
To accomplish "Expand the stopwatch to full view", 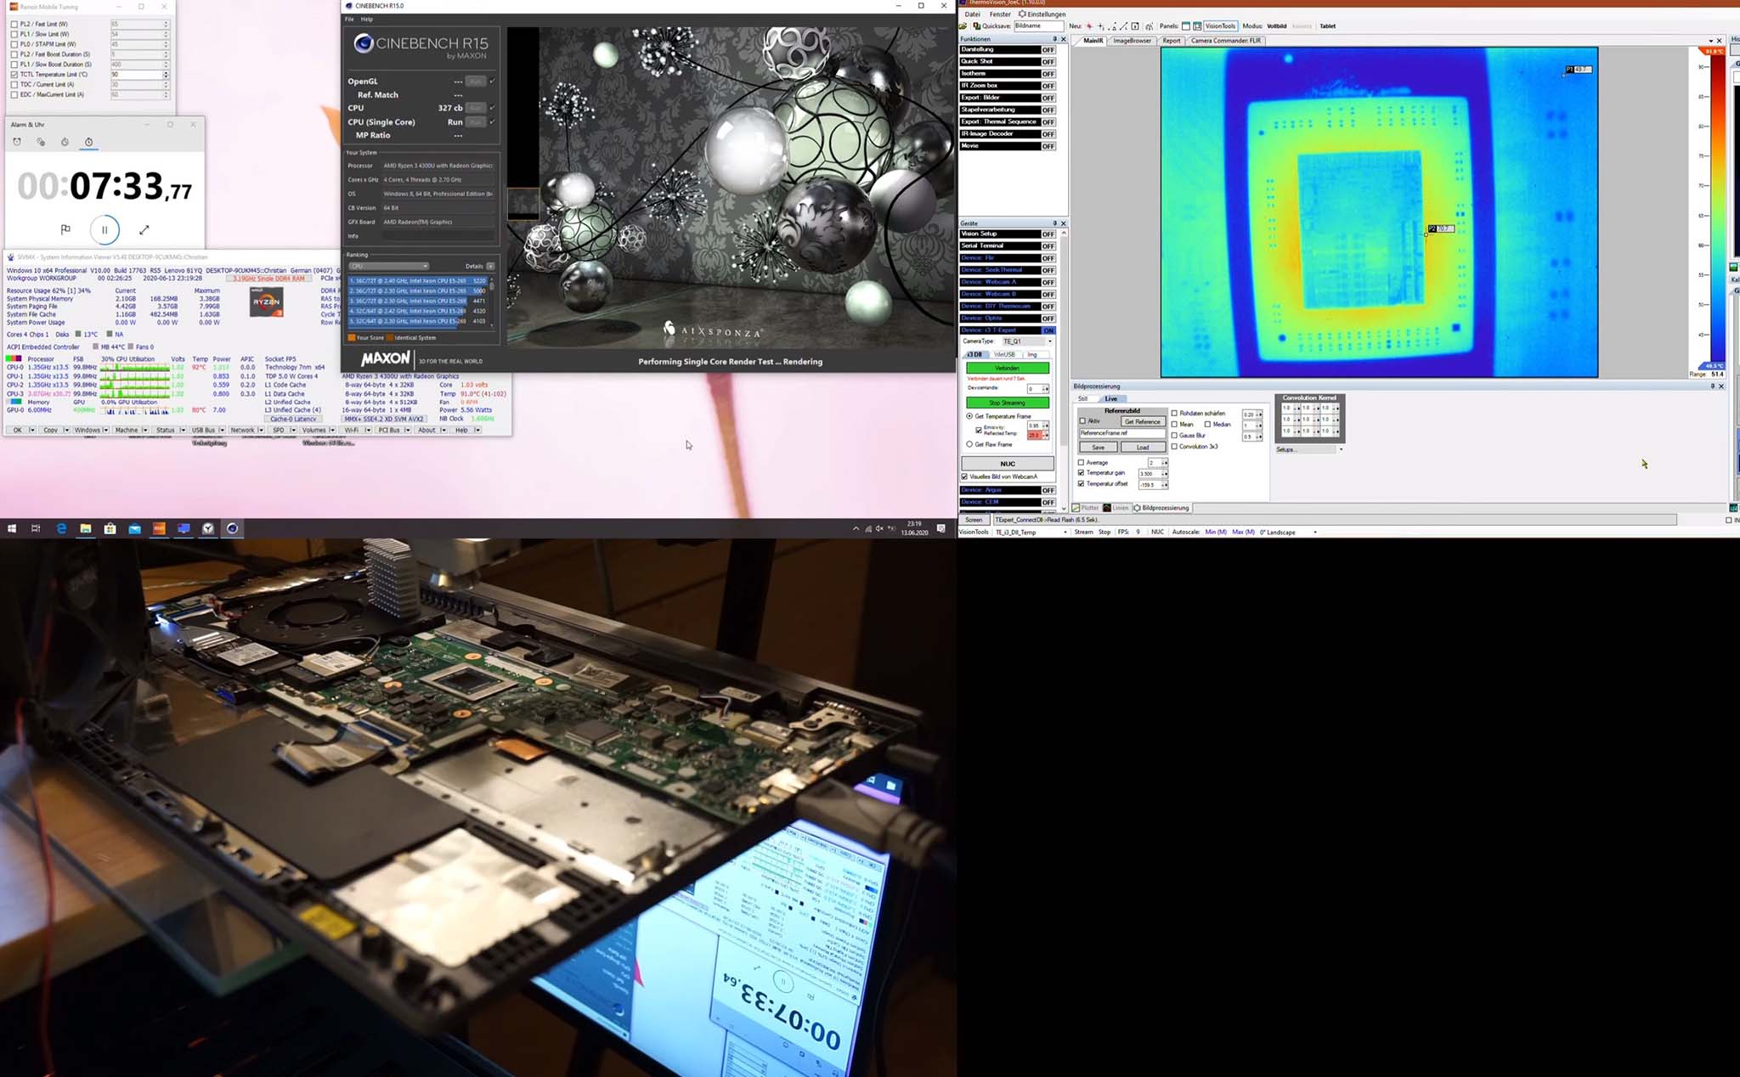I will (144, 229).
